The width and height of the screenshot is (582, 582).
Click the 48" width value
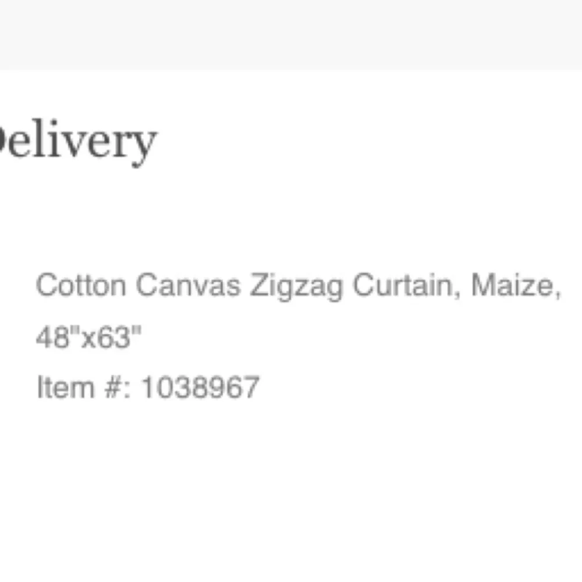click(x=58, y=336)
